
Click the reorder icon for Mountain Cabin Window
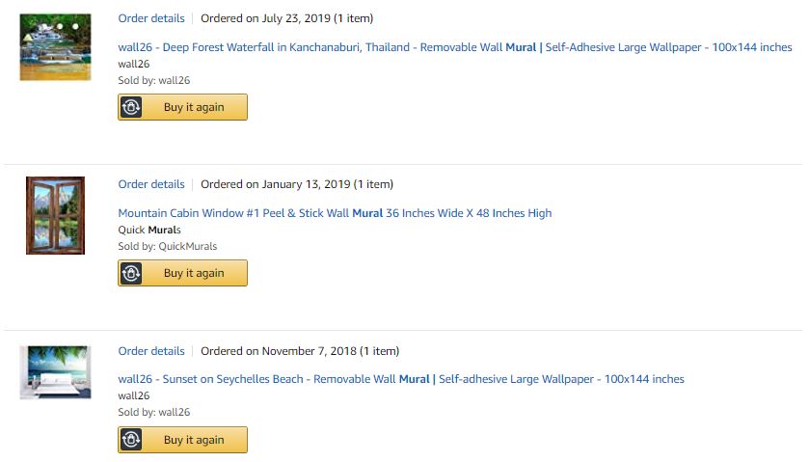pos(132,273)
